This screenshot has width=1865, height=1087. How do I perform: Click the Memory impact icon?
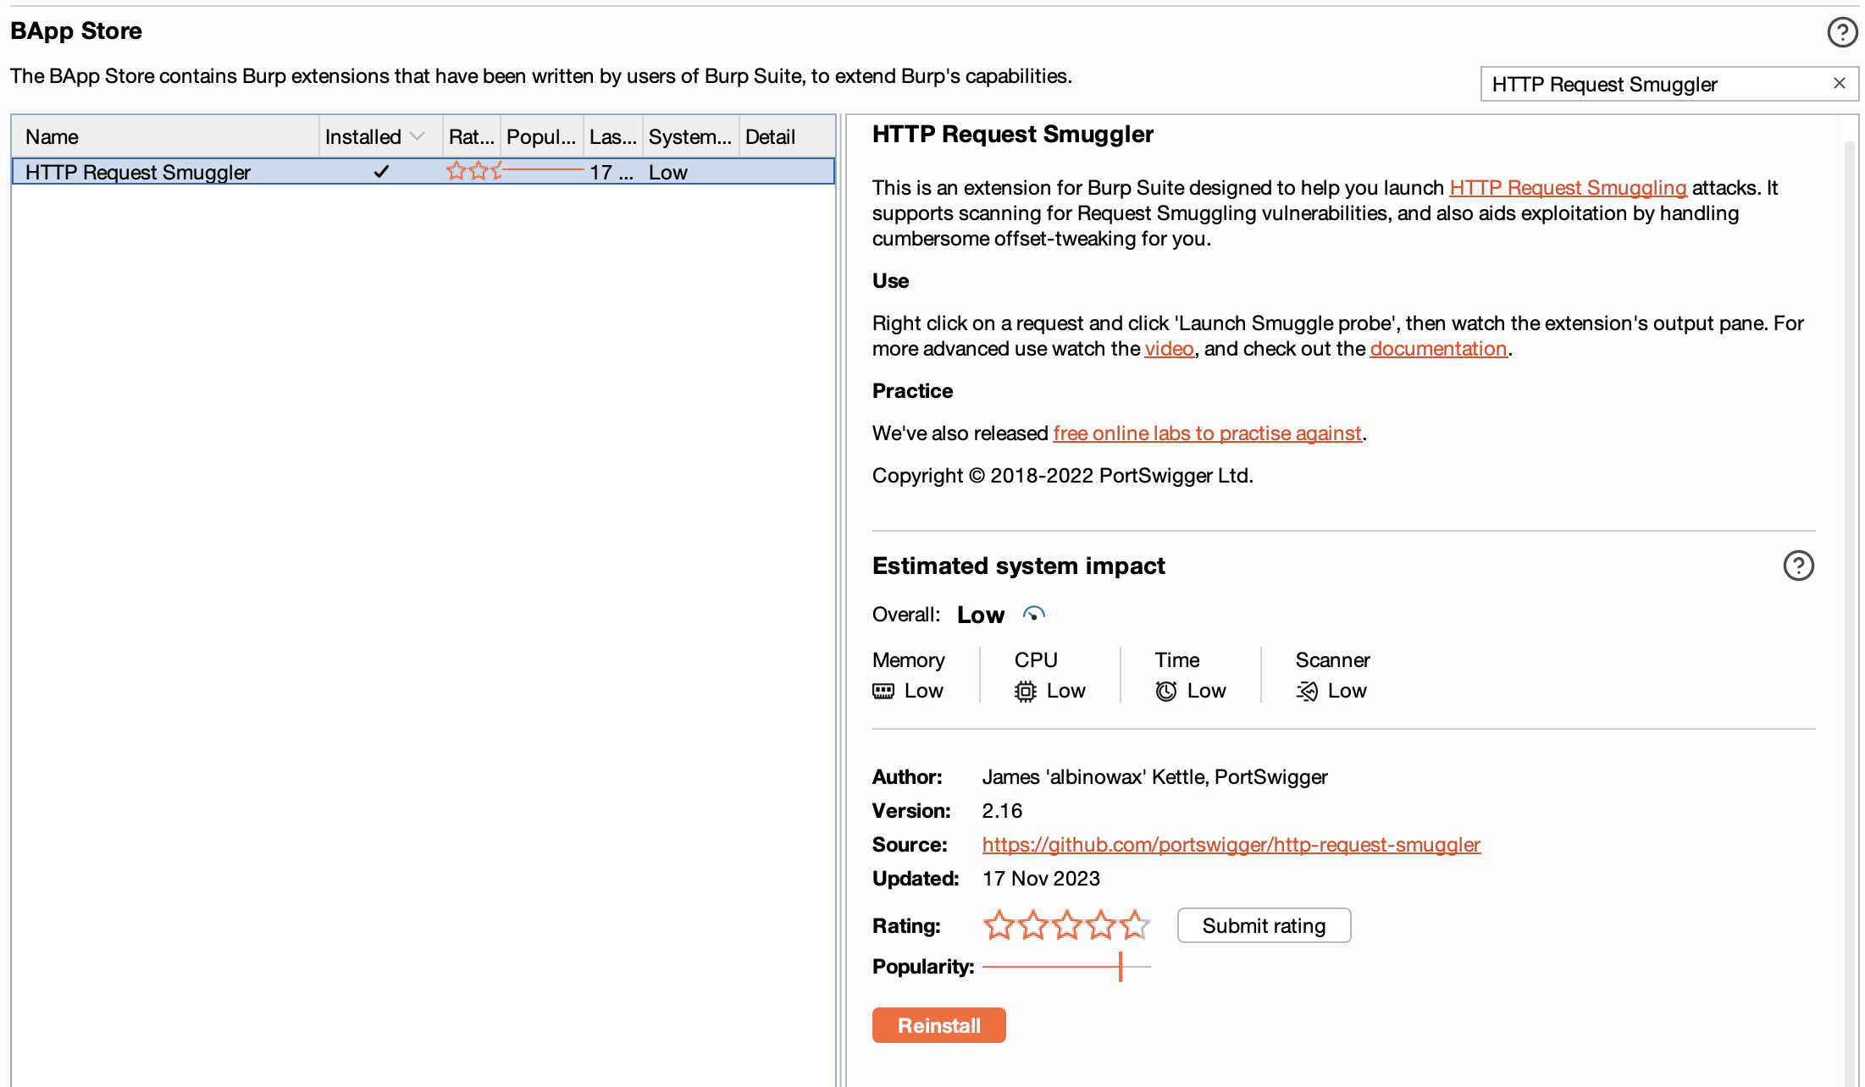(883, 691)
